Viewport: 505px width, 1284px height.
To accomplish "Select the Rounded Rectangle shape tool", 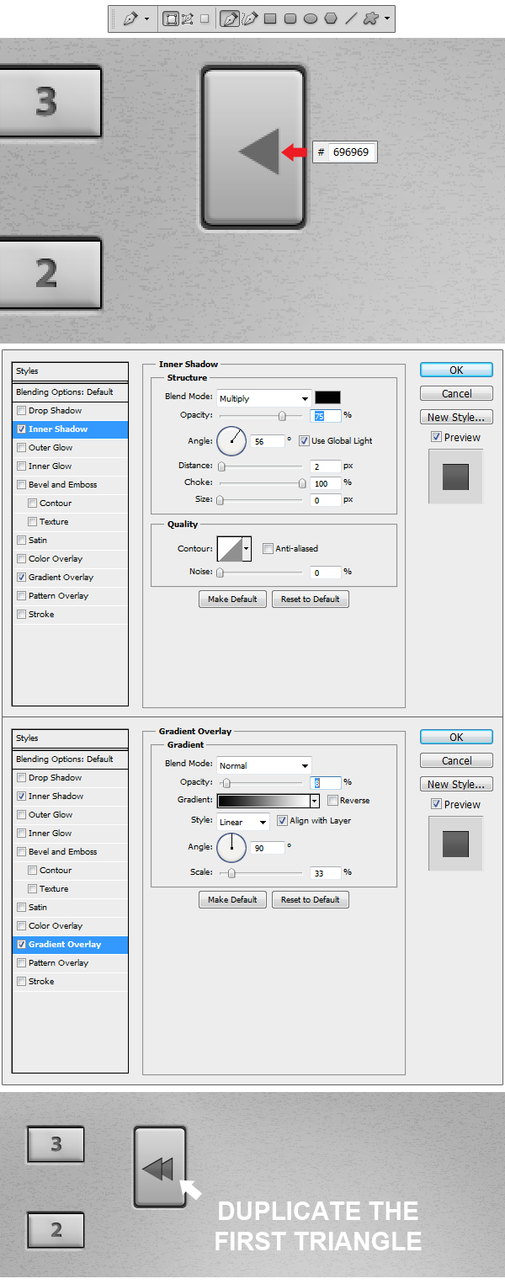I will coord(290,19).
